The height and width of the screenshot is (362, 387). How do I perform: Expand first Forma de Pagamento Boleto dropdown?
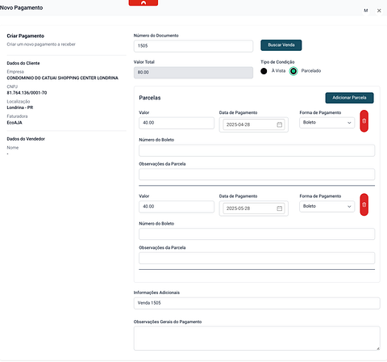pyautogui.click(x=327, y=123)
